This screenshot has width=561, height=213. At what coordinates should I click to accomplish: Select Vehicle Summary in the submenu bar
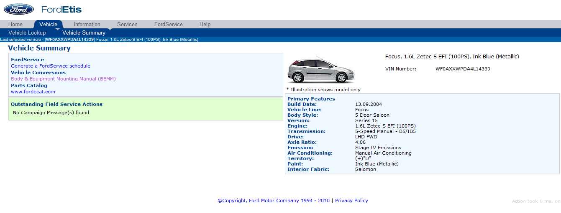84,33
